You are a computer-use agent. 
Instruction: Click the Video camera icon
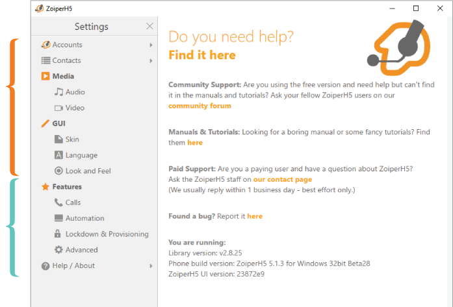tap(58, 108)
